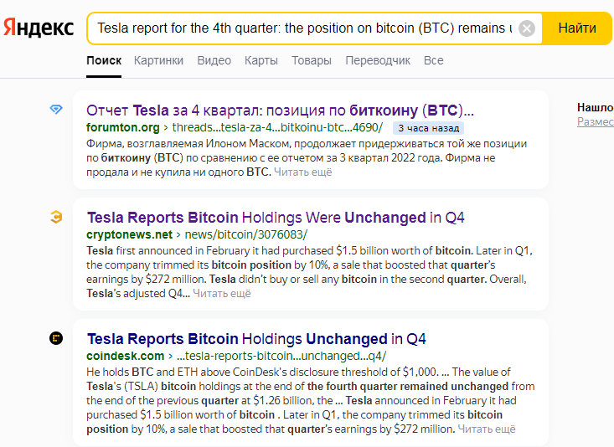Viewport: 614px width, 447px height.
Task: Click the forumton.org blue diamond favicon
Action: (56, 109)
